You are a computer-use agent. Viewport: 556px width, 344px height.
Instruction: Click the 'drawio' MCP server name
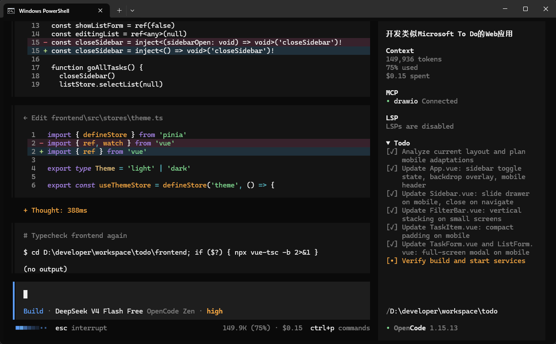click(x=406, y=101)
